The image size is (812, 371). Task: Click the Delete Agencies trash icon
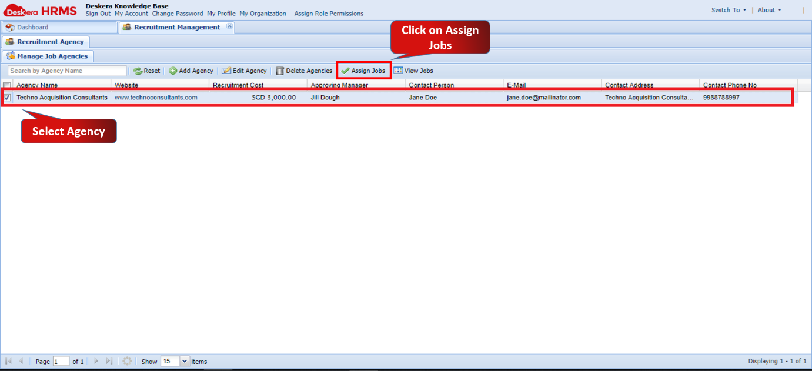[x=280, y=71]
